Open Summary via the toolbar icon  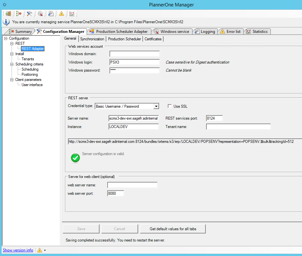[19, 14]
